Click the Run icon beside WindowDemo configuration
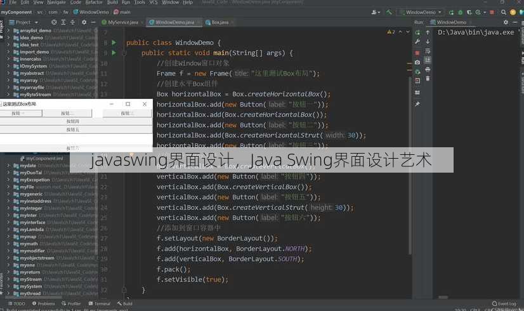524x311 pixels. tap(452, 12)
